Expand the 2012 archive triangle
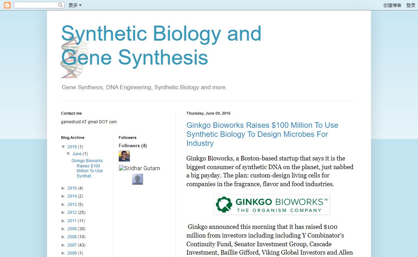 click(63, 213)
